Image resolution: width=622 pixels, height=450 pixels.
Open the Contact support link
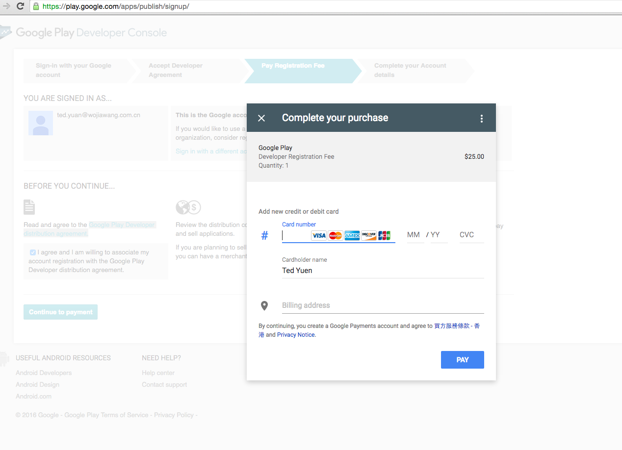(x=164, y=385)
